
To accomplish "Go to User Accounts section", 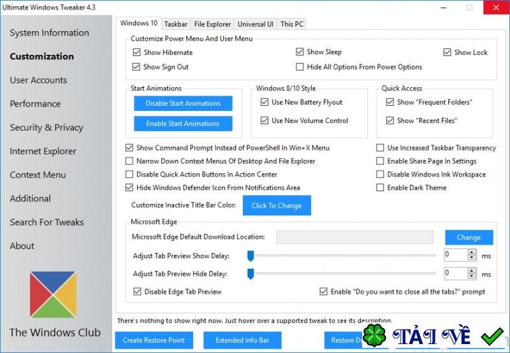I will pyautogui.click(x=38, y=80).
